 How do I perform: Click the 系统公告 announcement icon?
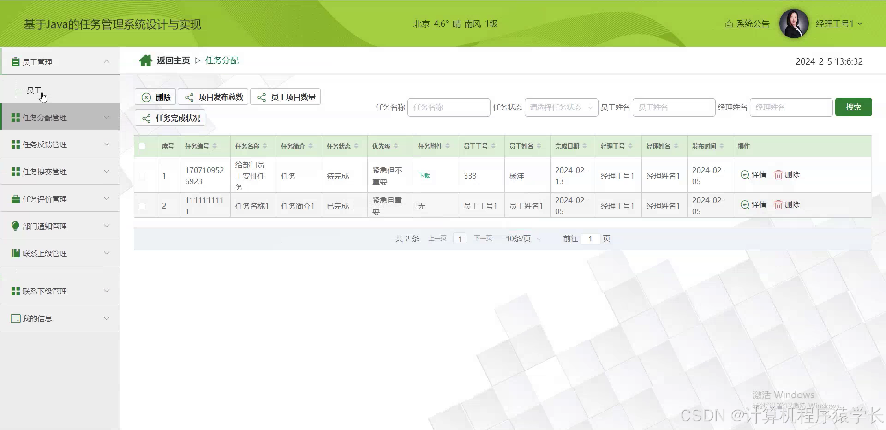(729, 24)
